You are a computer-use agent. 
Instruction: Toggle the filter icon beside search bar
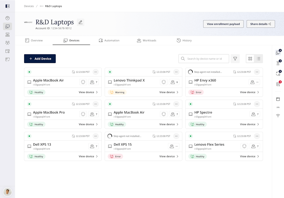[235, 59]
